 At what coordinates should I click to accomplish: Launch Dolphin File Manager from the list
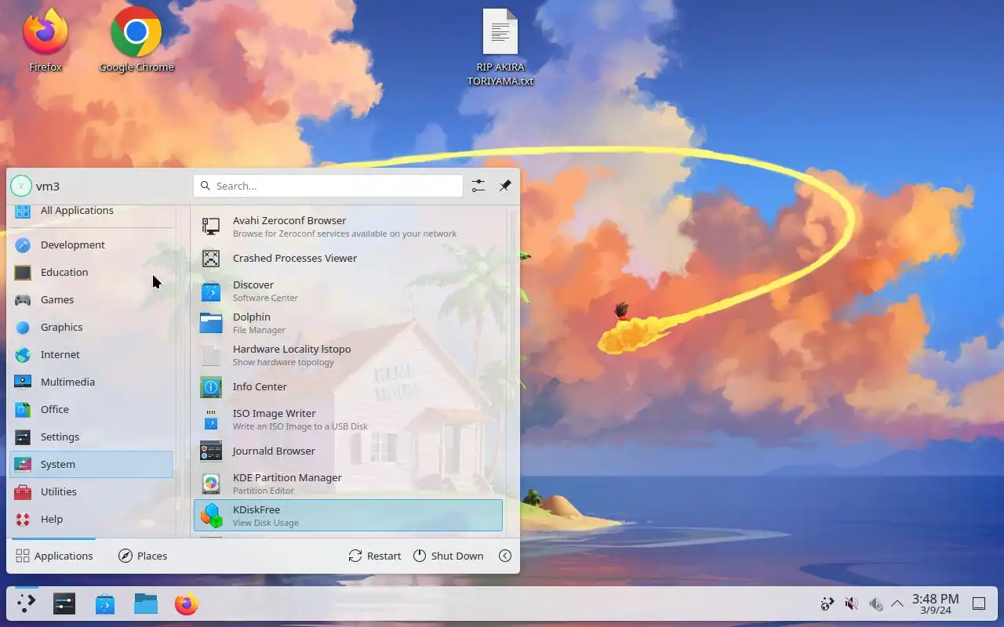click(348, 323)
